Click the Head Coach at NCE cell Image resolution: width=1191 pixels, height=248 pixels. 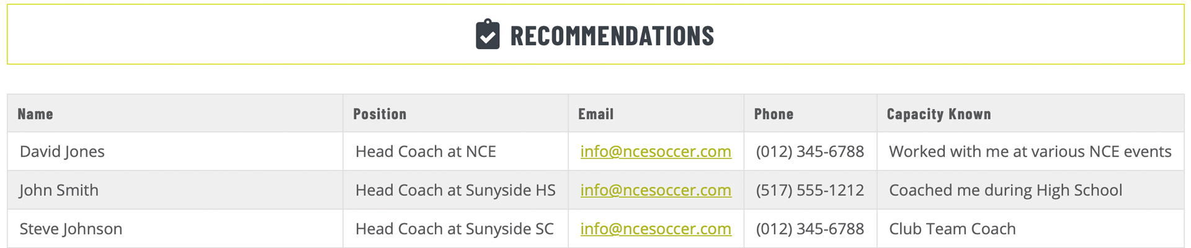pyautogui.click(x=455, y=151)
